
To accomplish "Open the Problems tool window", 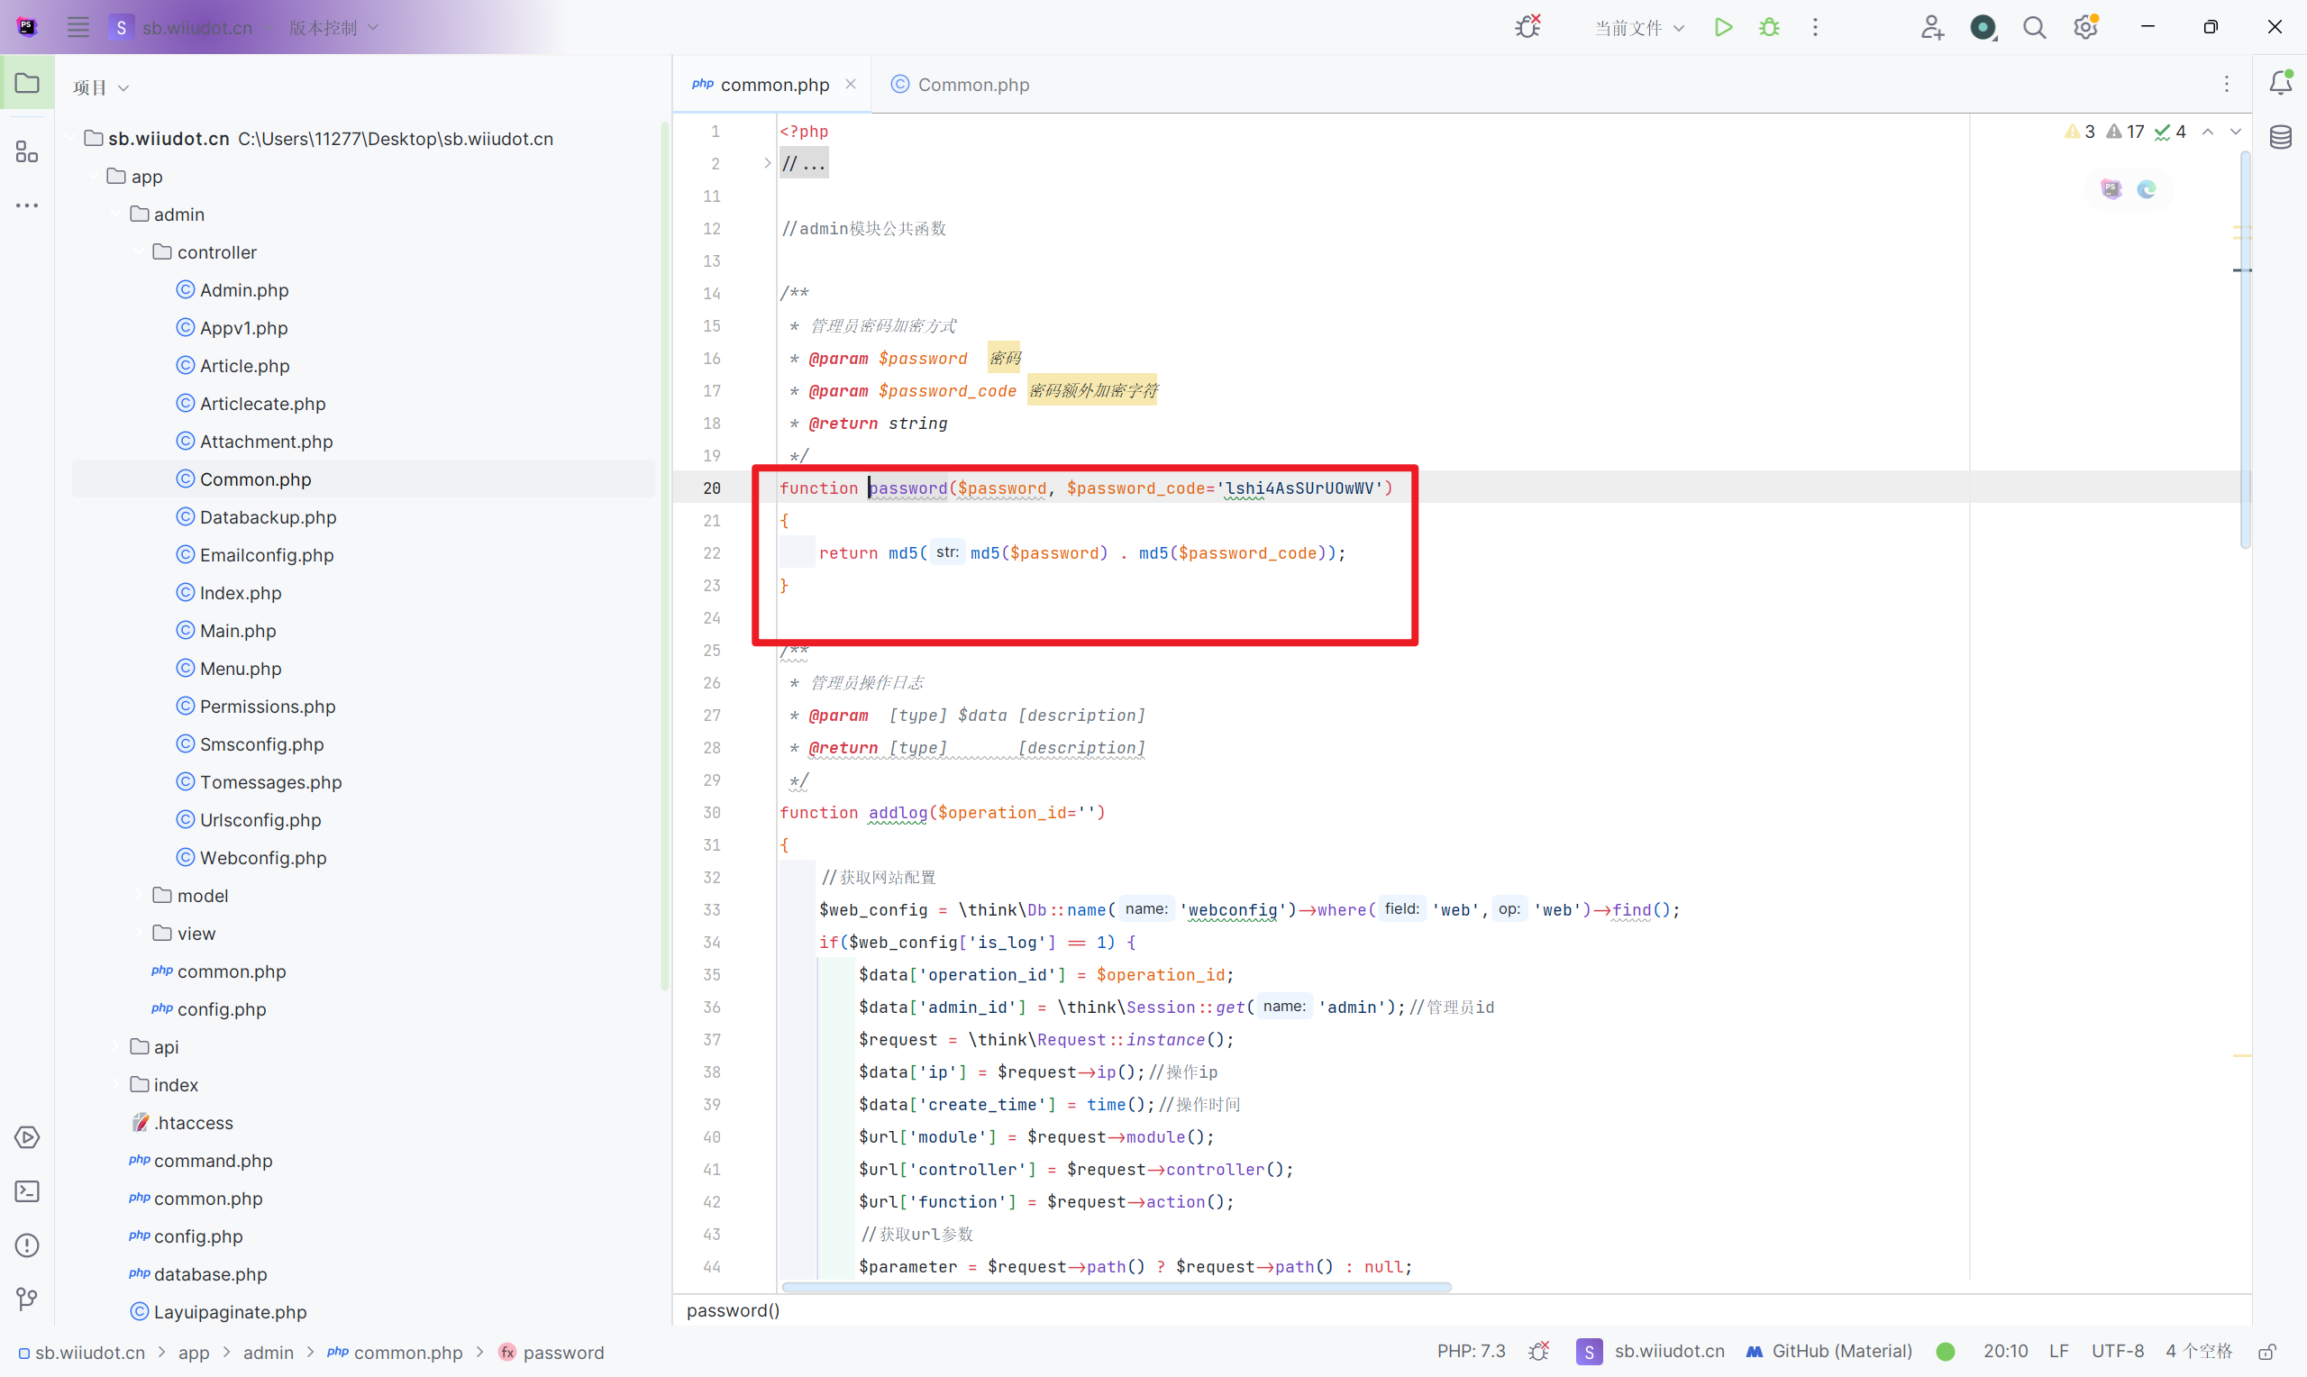I will click(27, 1245).
